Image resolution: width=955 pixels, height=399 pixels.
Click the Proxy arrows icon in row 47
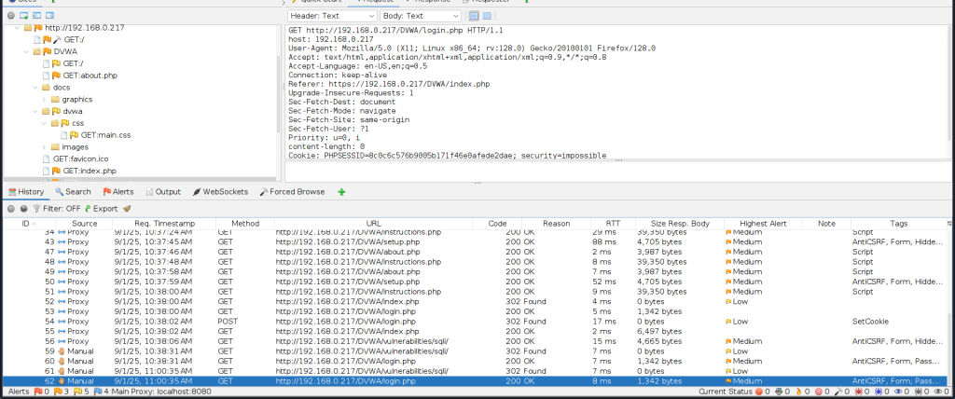(62, 252)
